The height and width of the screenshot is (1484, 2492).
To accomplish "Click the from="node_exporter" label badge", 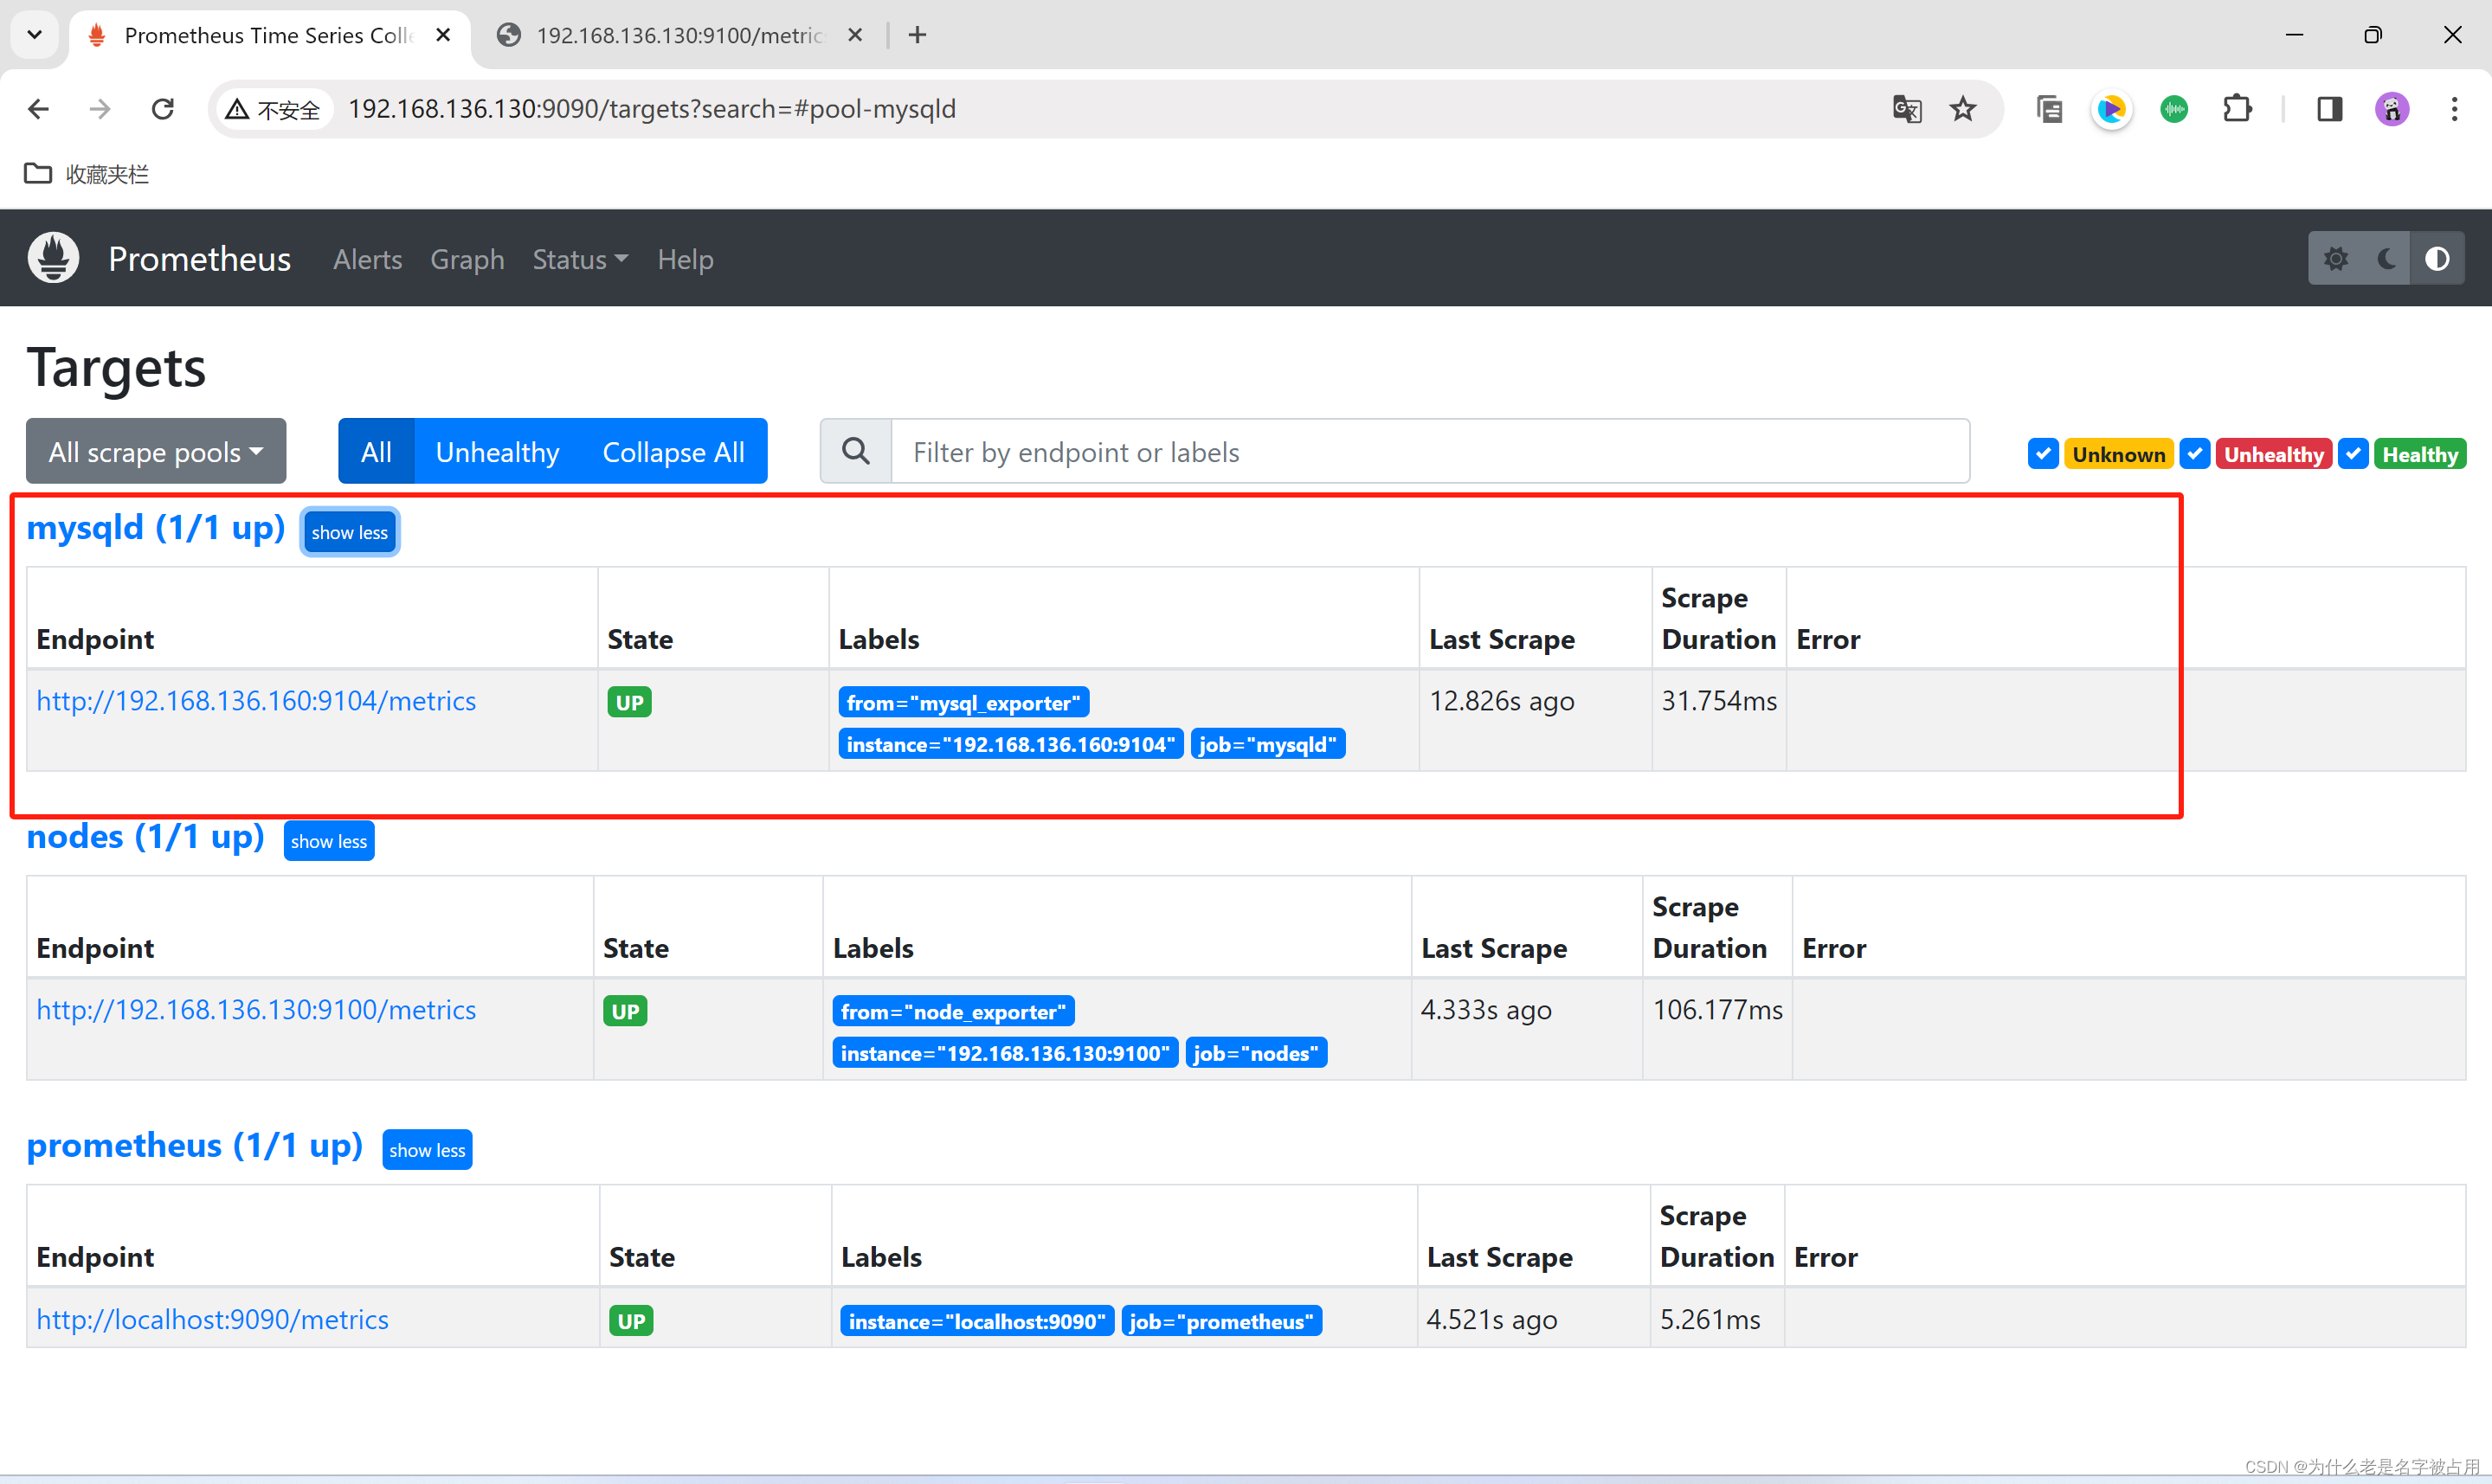I will (953, 1011).
